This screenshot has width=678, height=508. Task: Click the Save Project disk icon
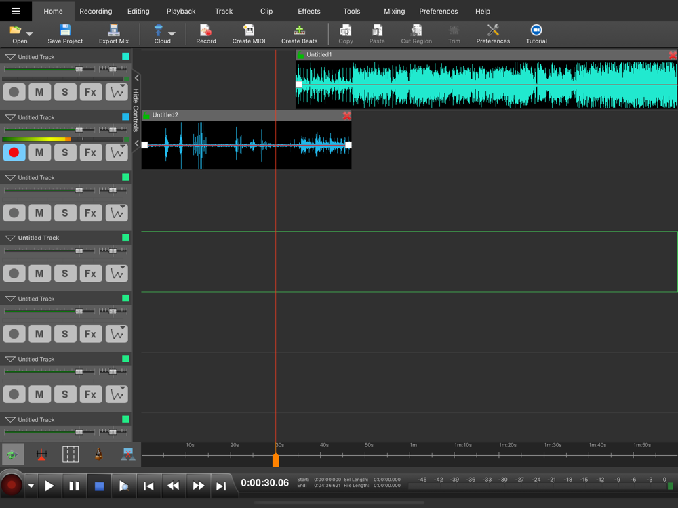click(x=65, y=30)
